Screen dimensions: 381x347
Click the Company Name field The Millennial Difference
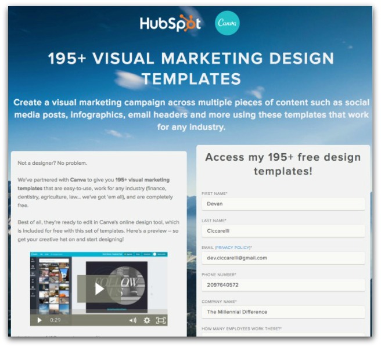[283, 312]
